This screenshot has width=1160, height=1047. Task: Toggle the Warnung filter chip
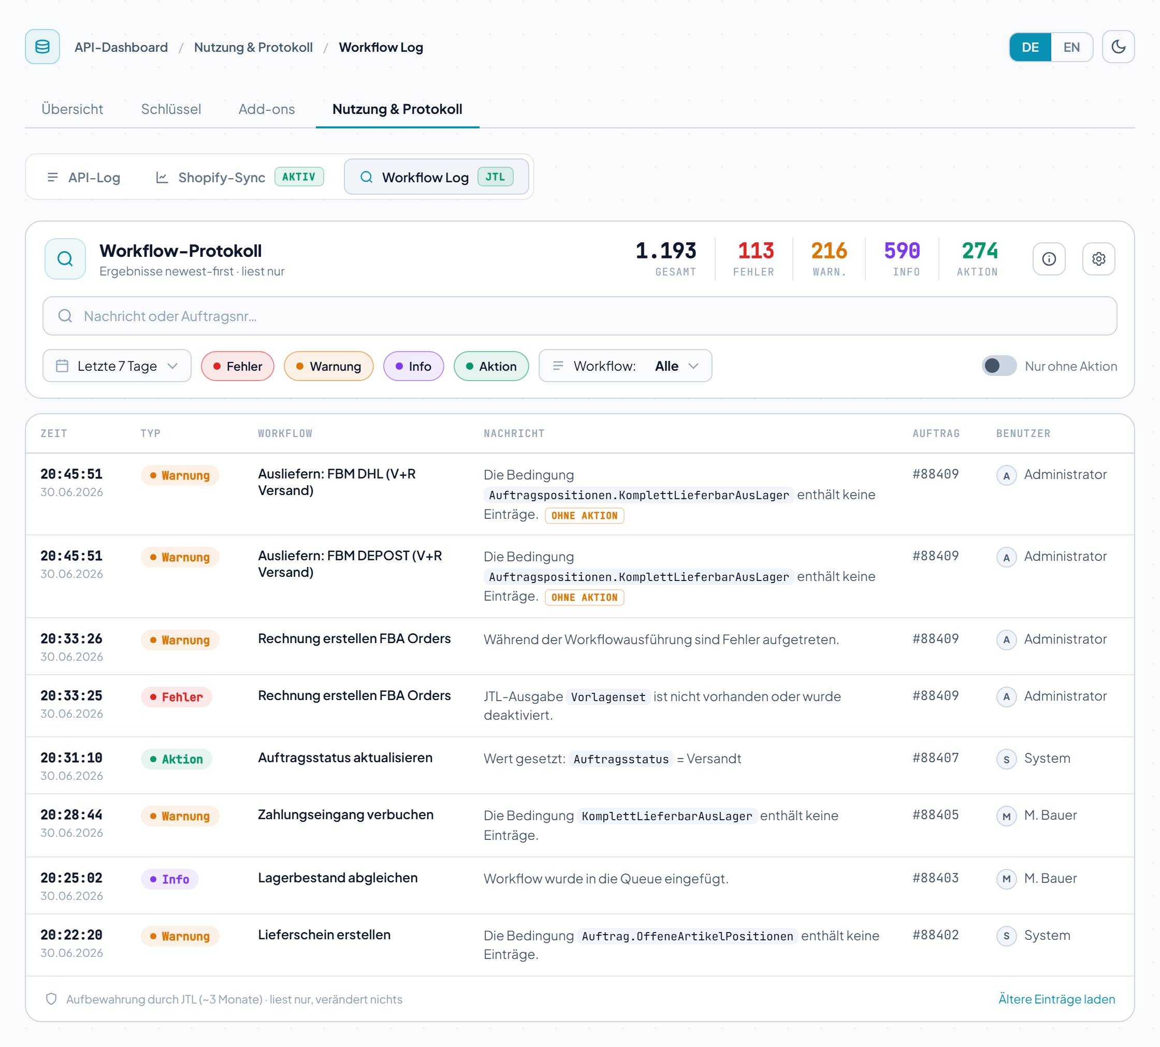[x=328, y=366]
